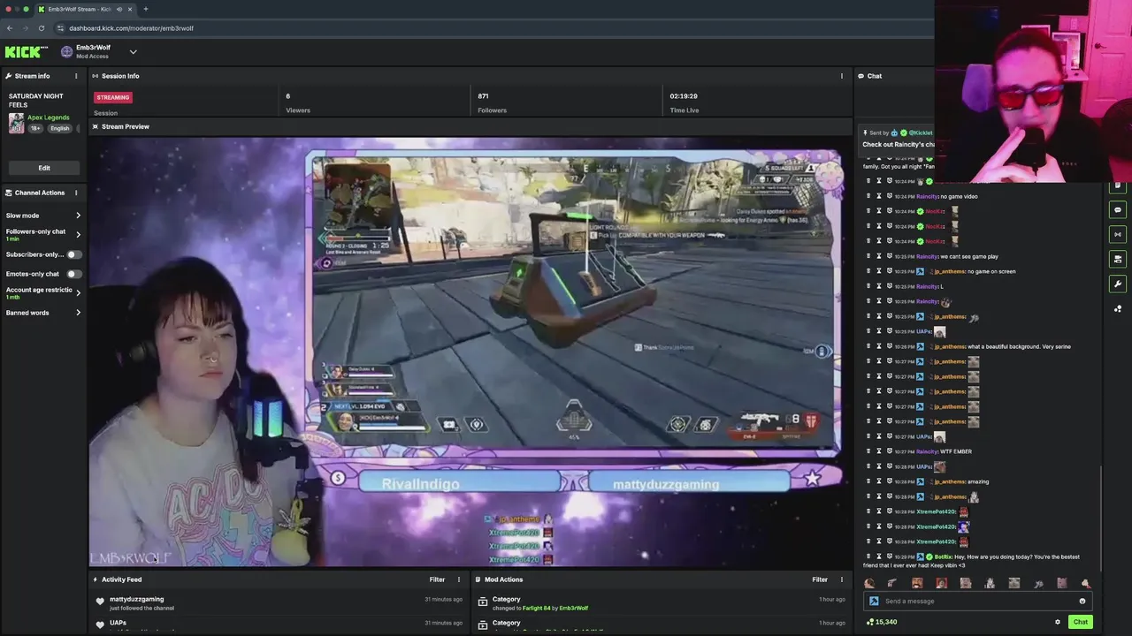This screenshot has width=1132, height=636.
Task: Open emoji picker in message box
Action: click(1082, 601)
